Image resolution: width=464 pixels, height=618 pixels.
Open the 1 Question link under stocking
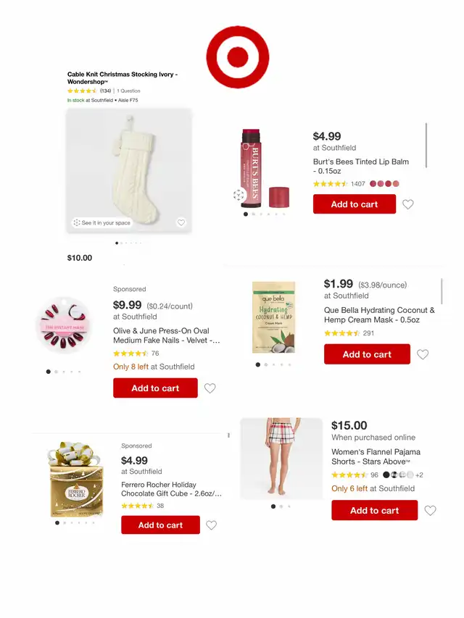click(x=128, y=91)
